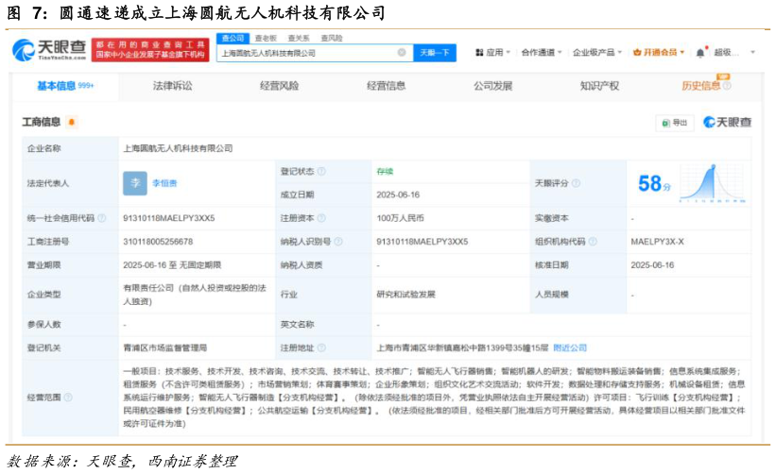
Task: Click the 经营范围 business scope paragraph
Action: 434,397
